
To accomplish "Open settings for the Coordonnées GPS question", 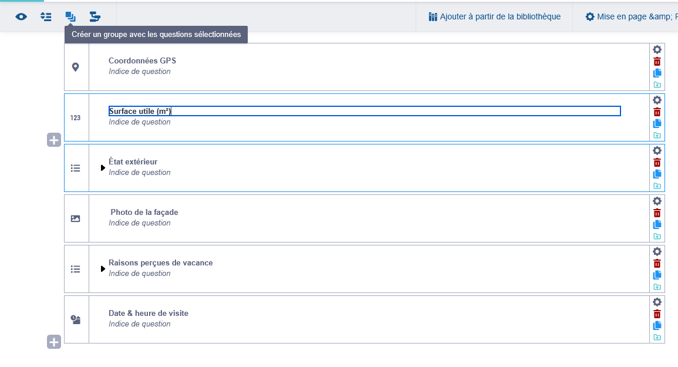I will [657, 50].
